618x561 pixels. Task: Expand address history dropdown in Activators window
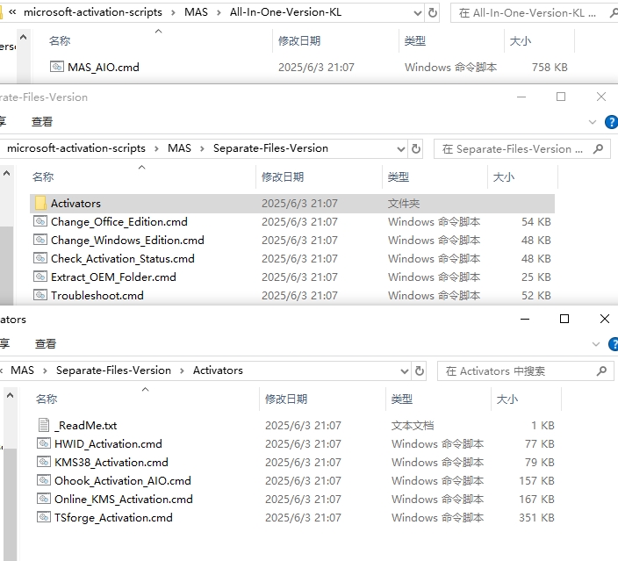coord(405,371)
